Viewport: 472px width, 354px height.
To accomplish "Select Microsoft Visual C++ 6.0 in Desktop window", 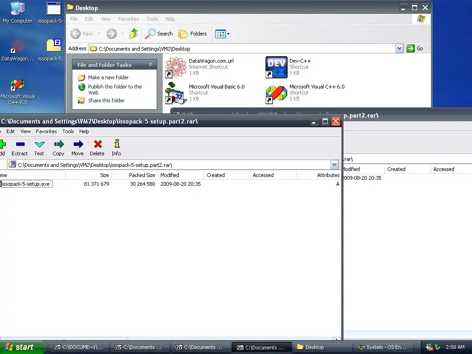I will pos(305,93).
